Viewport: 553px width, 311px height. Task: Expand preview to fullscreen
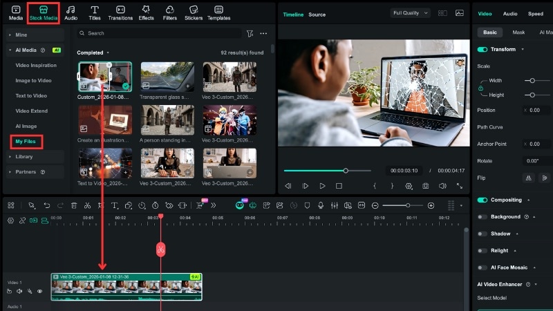pos(459,186)
